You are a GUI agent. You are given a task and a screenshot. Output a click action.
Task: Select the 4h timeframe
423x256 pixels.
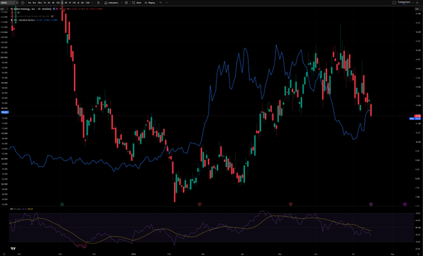click(53, 2)
